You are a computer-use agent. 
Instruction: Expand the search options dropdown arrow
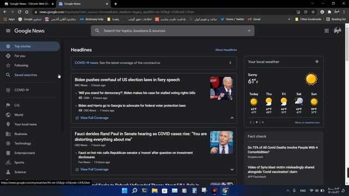coord(249,30)
